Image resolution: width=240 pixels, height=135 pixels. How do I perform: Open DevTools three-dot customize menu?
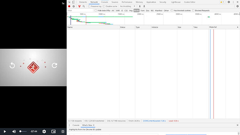click(x=233, y=2)
